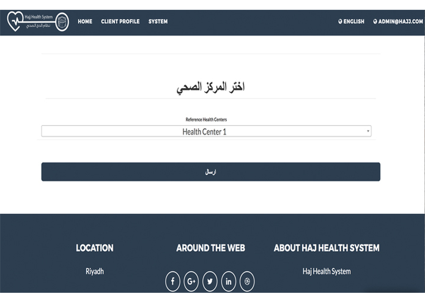Screen dimensions: 425x302
Task: Switch language via ENGLISH menu
Action: [351, 21]
